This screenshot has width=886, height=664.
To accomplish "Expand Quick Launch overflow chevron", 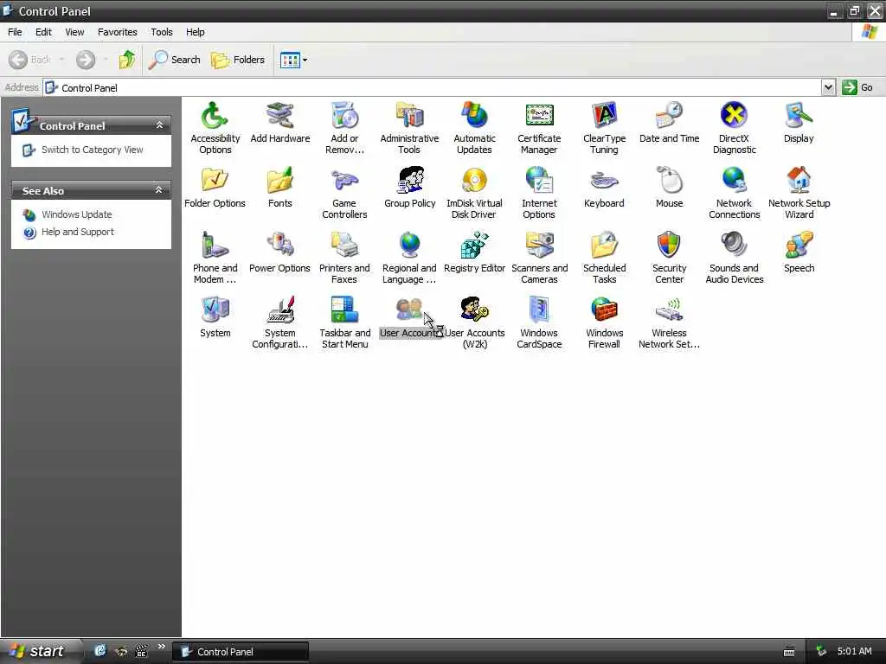I will pos(162,647).
